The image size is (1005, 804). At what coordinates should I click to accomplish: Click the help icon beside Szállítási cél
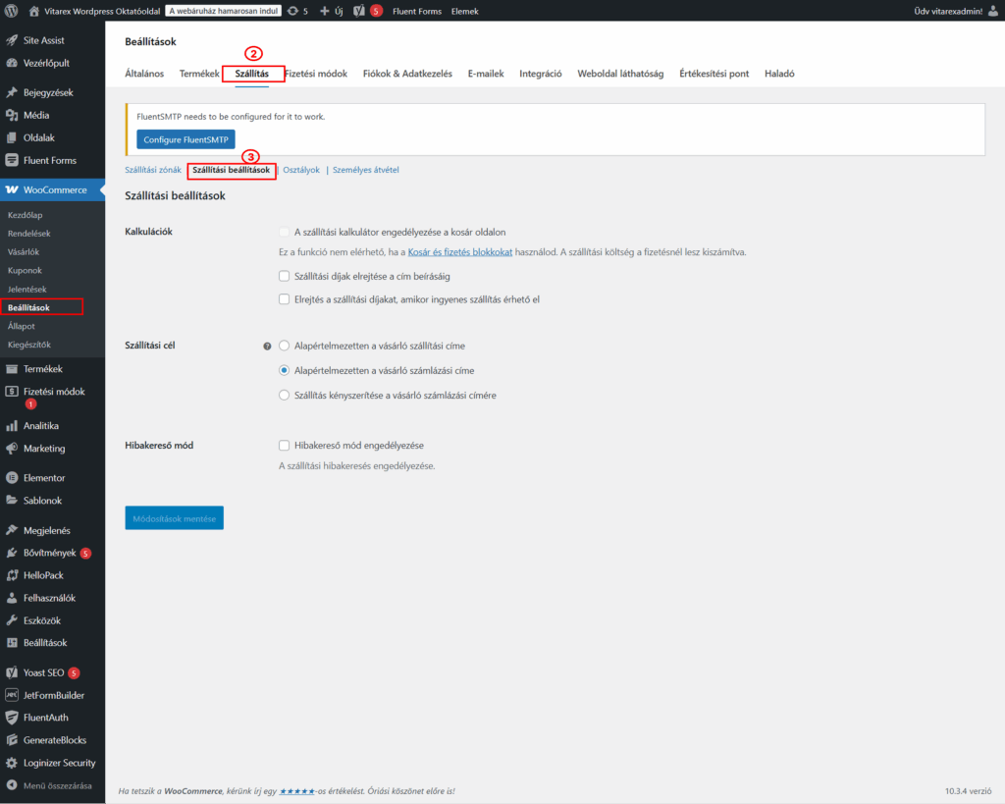coord(267,347)
